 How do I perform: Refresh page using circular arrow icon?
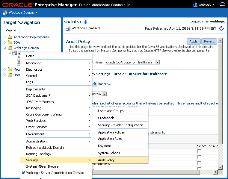(x=221, y=28)
